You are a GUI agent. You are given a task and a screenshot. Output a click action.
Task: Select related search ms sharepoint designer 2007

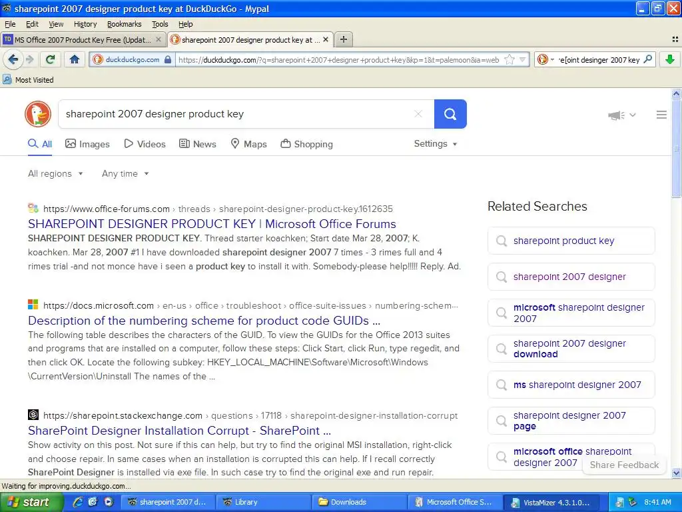click(x=571, y=385)
